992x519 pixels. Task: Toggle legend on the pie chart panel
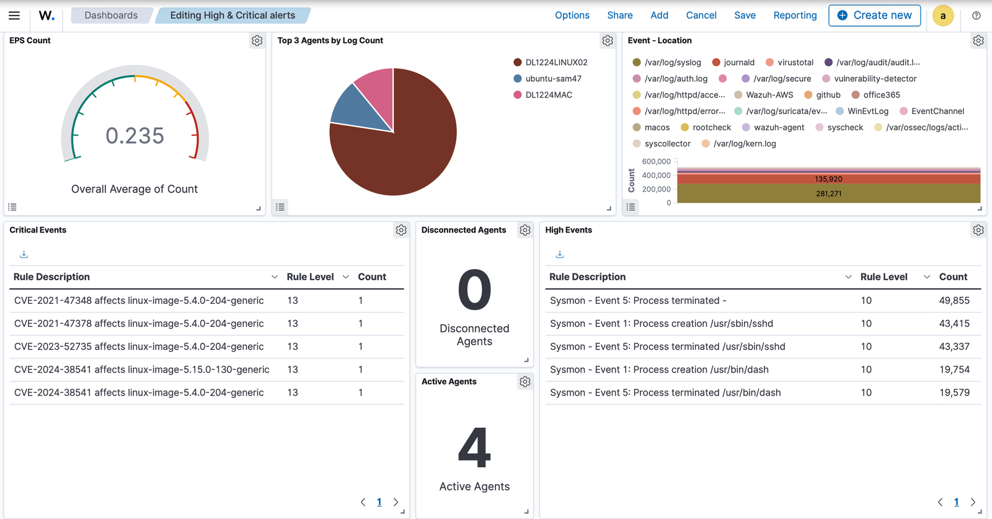(280, 207)
